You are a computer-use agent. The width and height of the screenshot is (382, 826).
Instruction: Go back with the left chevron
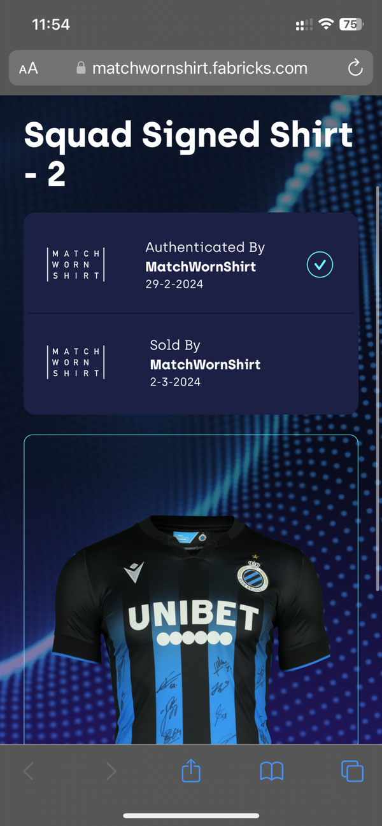click(29, 771)
